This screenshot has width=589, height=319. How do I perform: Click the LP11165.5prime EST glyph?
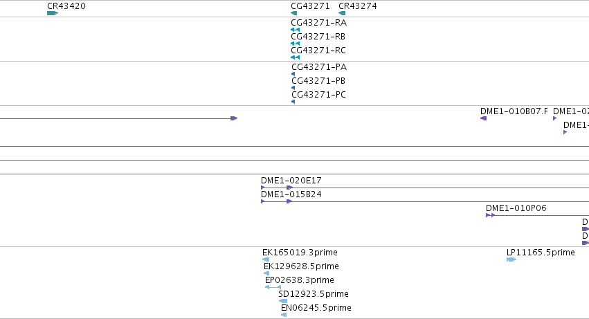point(511,259)
